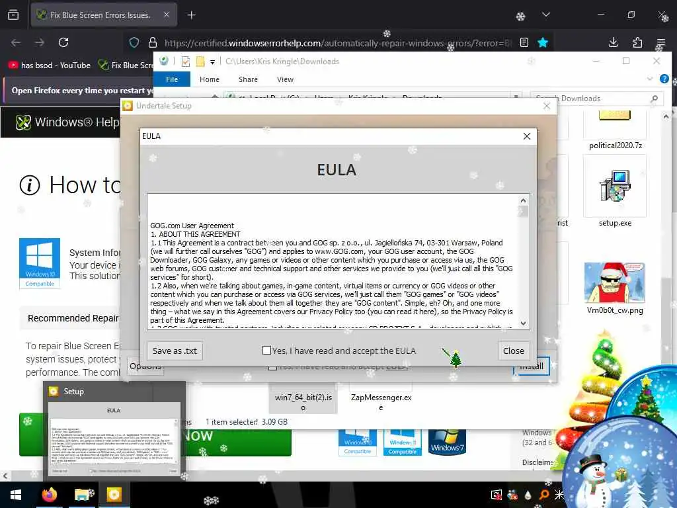Viewport: 677px width, 508px height.
Task: Click the File Explorer Help question mark icon
Action: click(x=664, y=79)
